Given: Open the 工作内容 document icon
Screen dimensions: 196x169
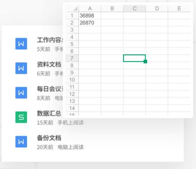Looking at the screenshot, I should 21,44.
